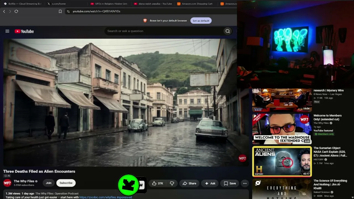The width and height of the screenshot is (354, 199).
Task: Dislike the video with thumbs down
Action: [172, 183]
